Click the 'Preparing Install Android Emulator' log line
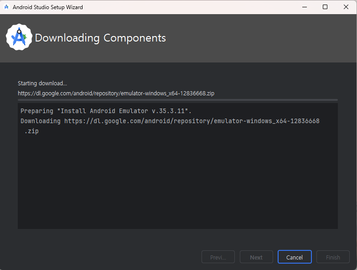This screenshot has height=270, width=357. coord(106,111)
